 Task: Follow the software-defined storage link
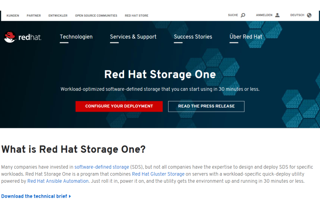click(102, 167)
